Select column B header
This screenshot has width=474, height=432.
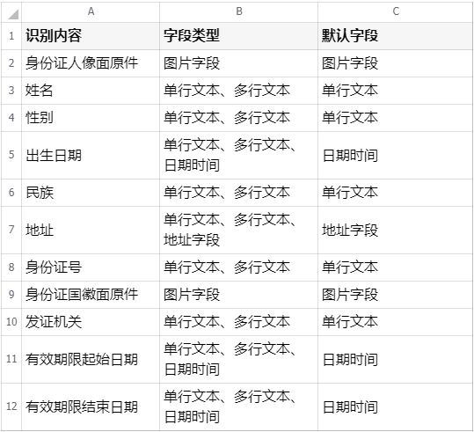tap(239, 12)
